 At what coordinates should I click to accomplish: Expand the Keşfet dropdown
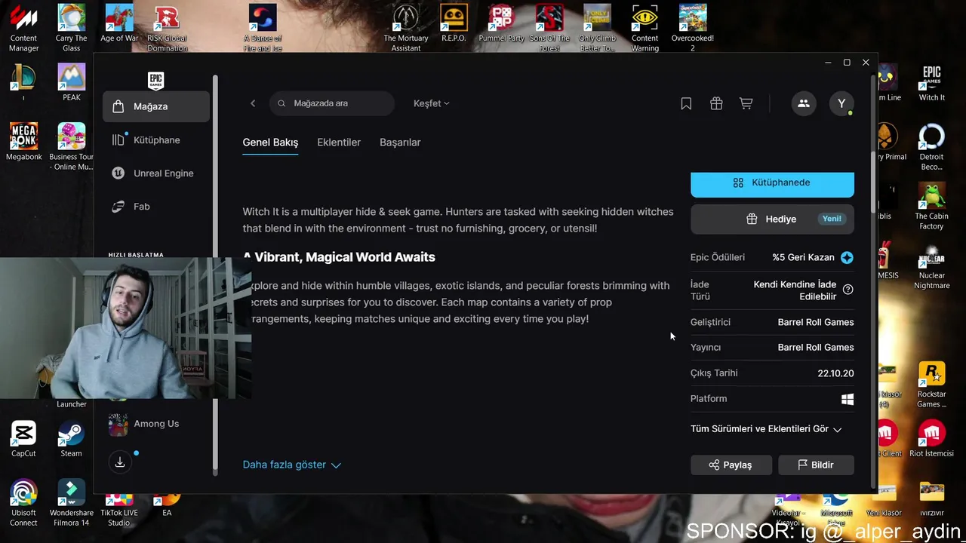pos(431,103)
